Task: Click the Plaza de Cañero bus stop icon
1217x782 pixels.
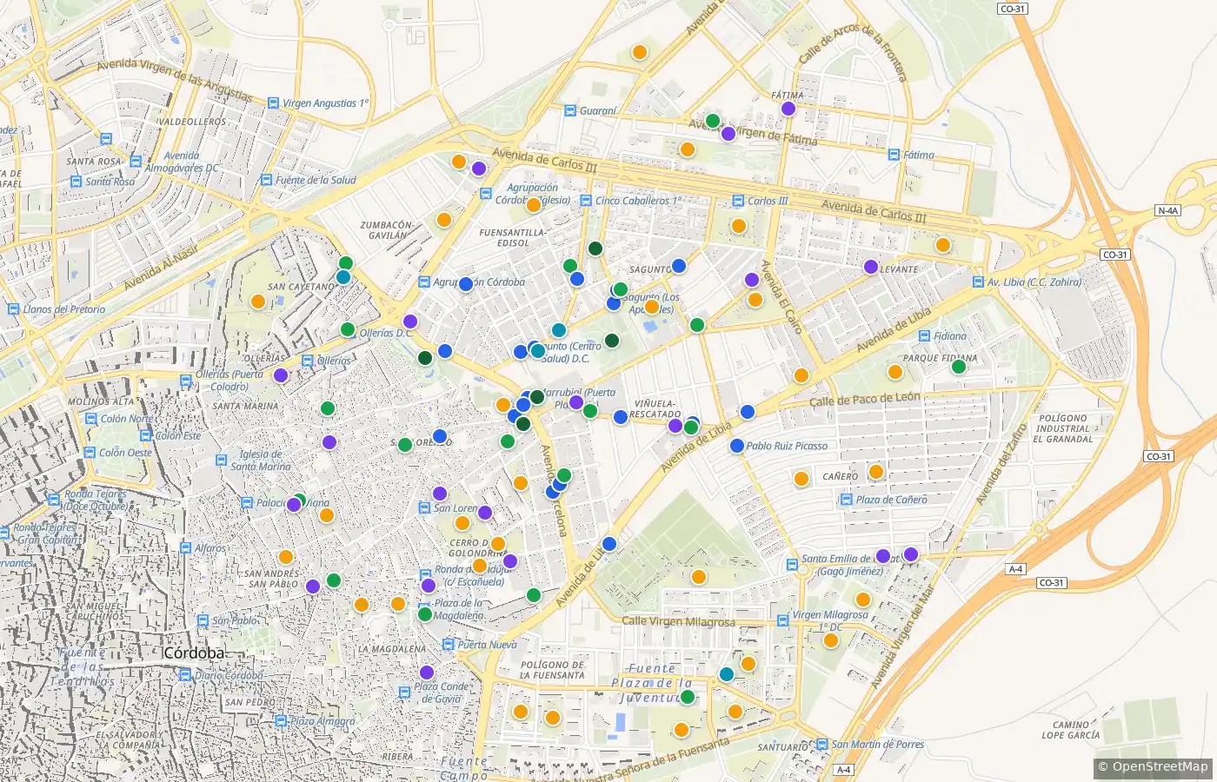Action: (x=847, y=500)
